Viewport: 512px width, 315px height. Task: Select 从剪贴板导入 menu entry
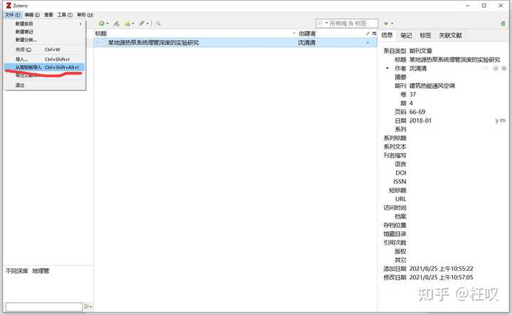45,68
